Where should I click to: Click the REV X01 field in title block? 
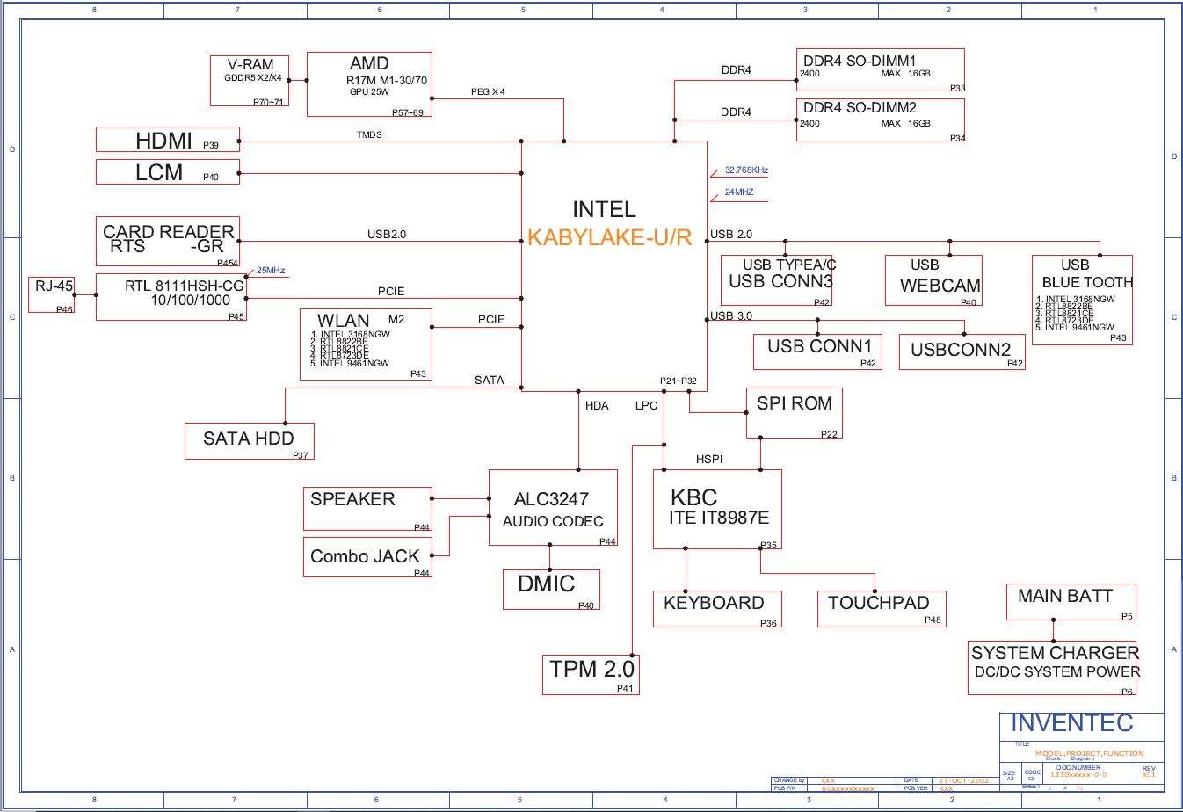pyautogui.click(x=1149, y=772)
